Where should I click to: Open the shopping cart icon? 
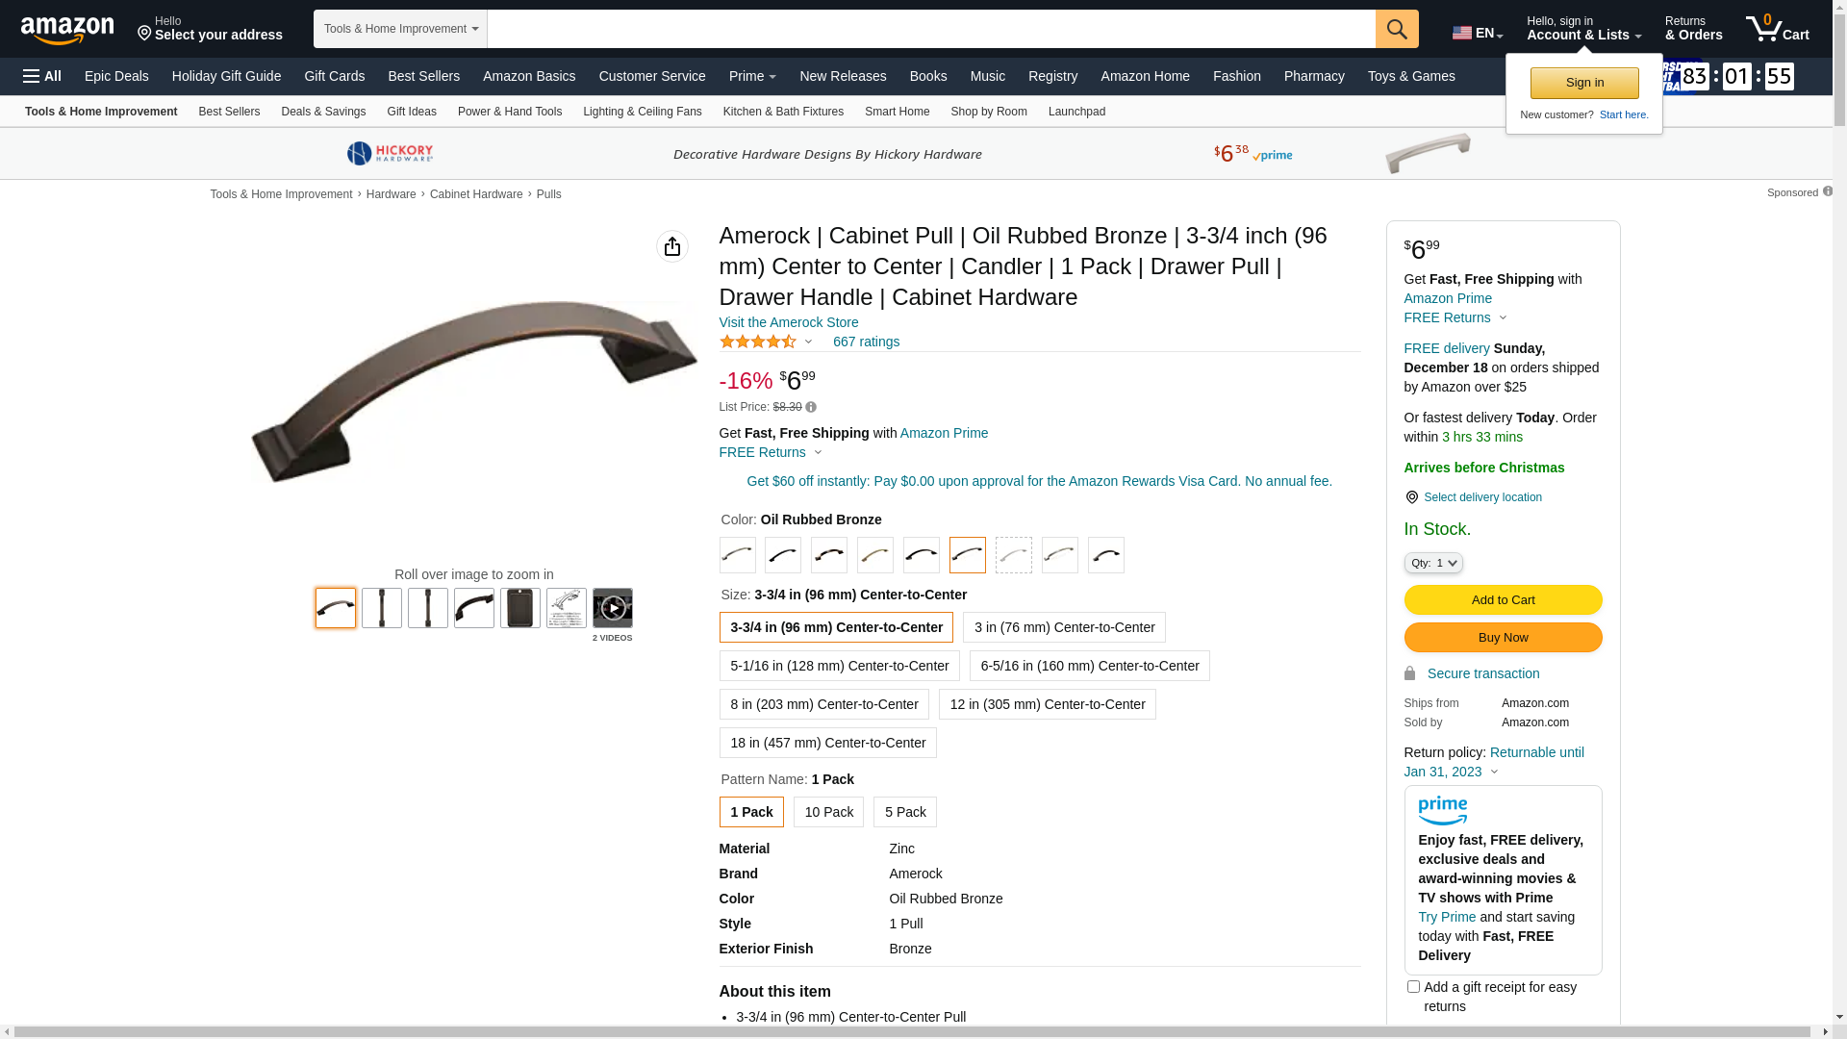pyautogui.click(x=1778, y=28)
